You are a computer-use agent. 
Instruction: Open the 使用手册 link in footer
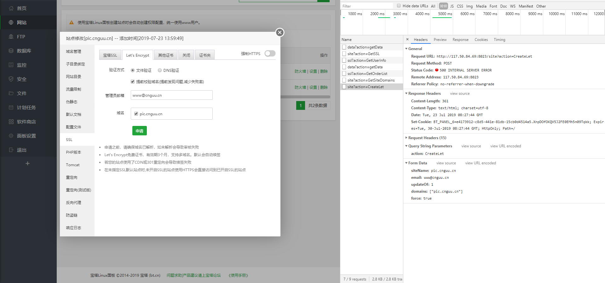[238, 275]
